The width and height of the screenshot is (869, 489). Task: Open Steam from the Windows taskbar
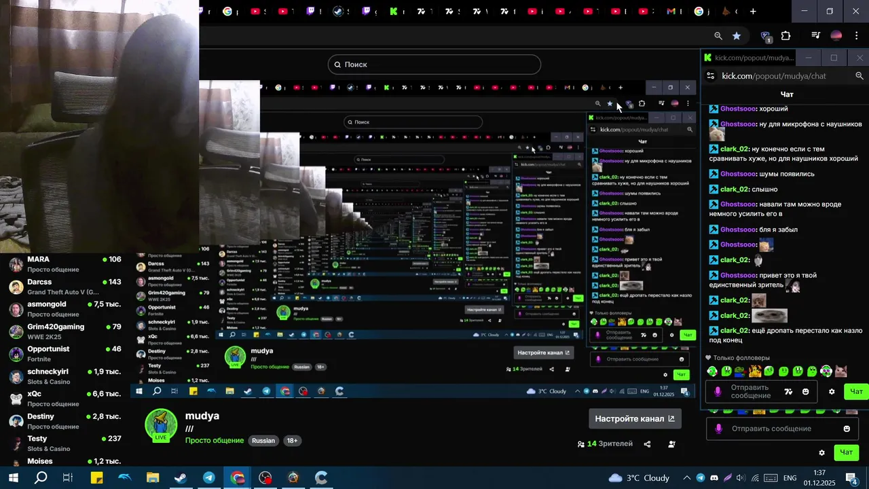click(181, 478)
